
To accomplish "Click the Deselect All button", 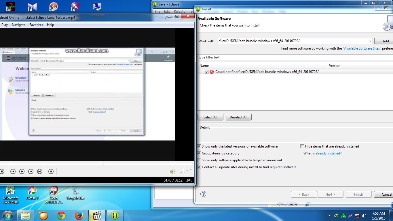I will (x=238, y=117).
